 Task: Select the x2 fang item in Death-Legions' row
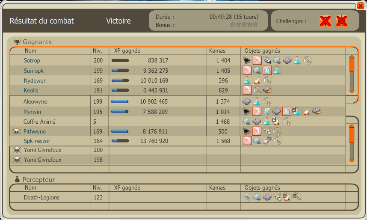point(287,197)
